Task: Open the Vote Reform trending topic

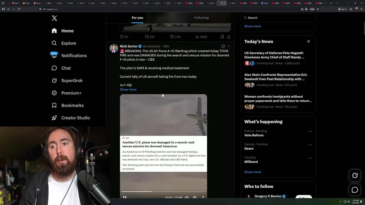Action: tap(254, 135)
